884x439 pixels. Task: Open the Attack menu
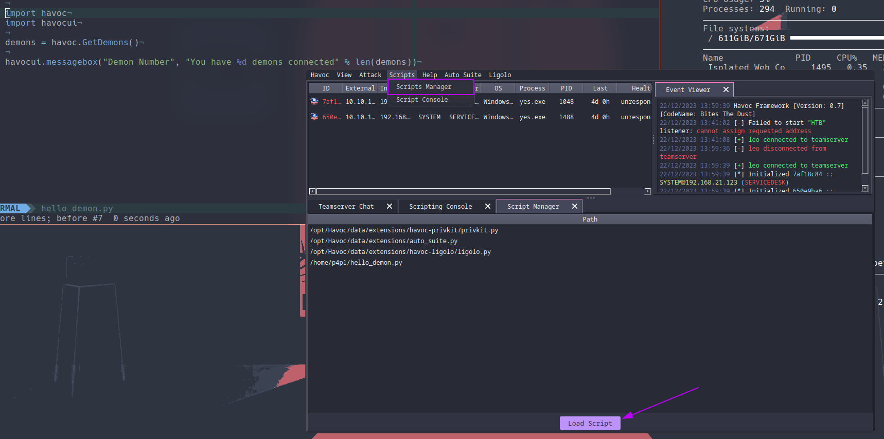tap(370, 75)
